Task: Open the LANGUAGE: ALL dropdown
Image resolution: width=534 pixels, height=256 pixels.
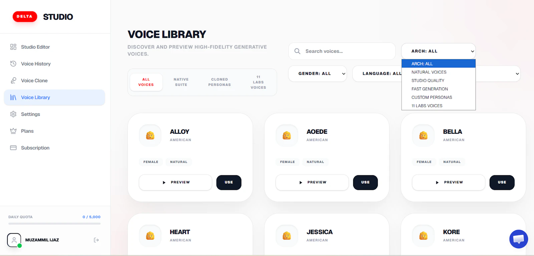Action: tap(377, 73)
